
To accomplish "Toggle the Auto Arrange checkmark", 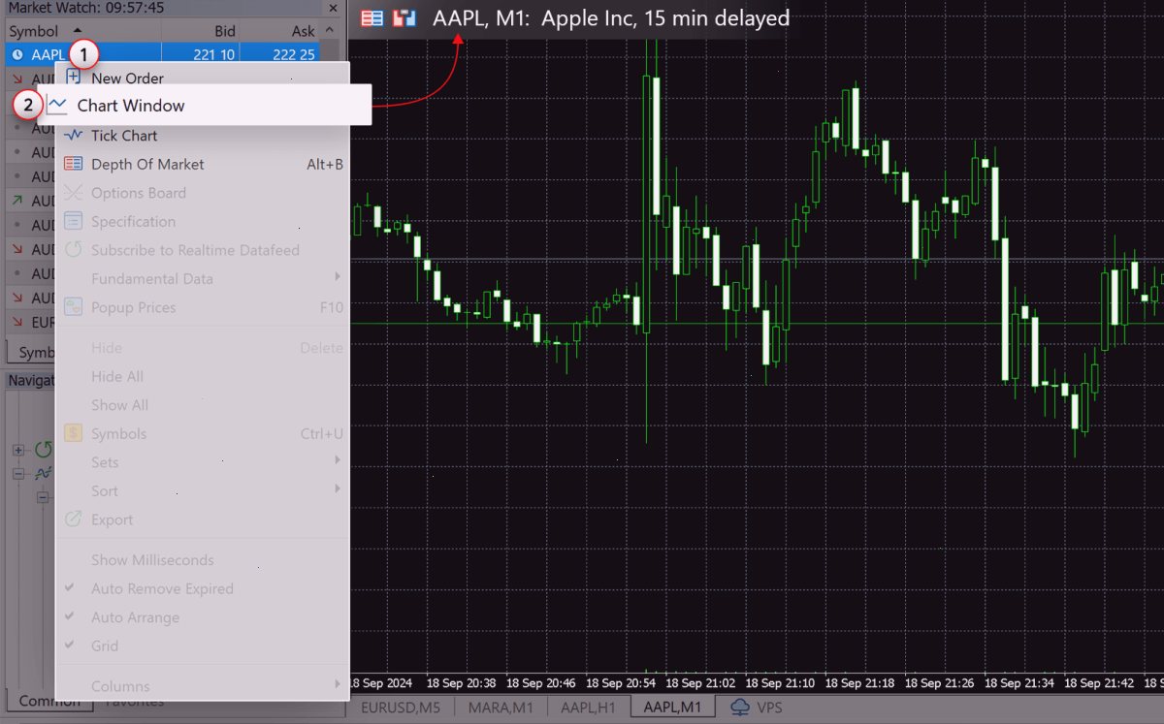I will pos(70,616).
